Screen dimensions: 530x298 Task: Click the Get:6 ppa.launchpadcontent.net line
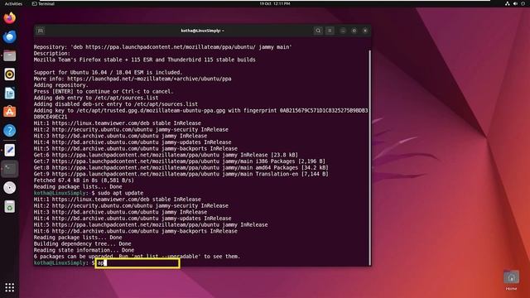point(166,155)
